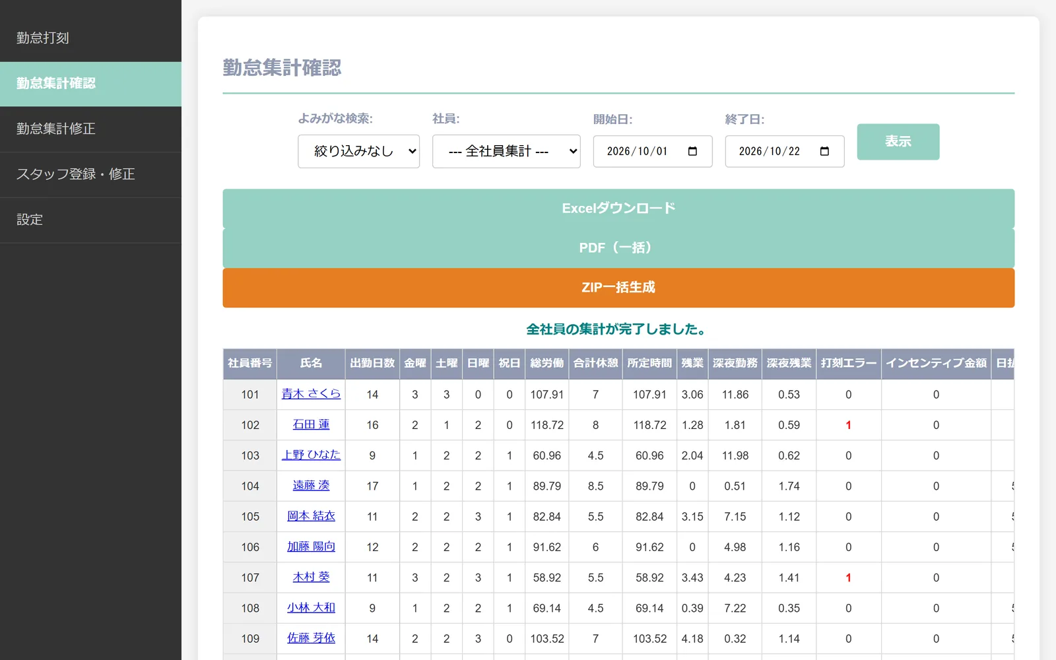Open the 社員 全社員集計 dropdown
The image size is (1056, 660).
506,151
